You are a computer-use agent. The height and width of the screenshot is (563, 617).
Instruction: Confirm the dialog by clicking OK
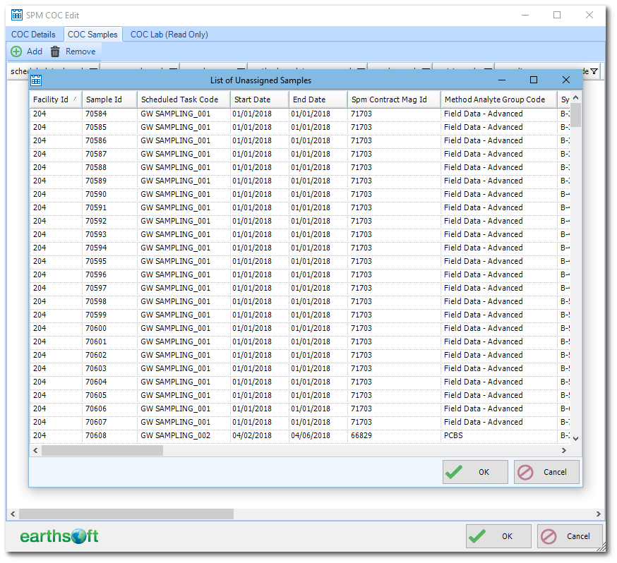click(x=474, y=471)
